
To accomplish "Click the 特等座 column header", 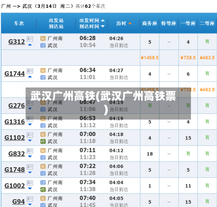I will [169, 23].
